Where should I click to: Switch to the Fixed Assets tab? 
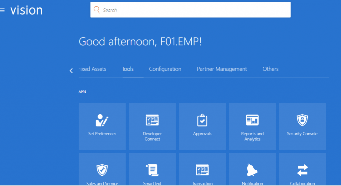(x=93, y=69)
